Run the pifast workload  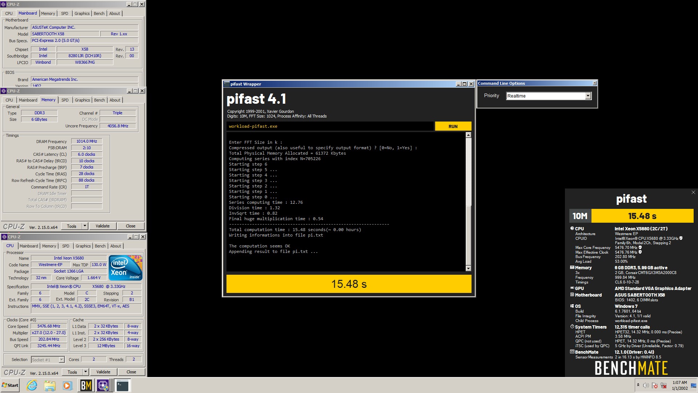[453, 126]
